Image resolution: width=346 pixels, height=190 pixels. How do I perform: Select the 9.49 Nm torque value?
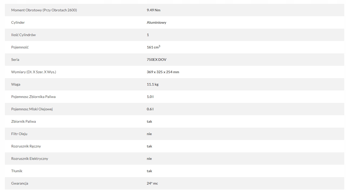(153, 10)
